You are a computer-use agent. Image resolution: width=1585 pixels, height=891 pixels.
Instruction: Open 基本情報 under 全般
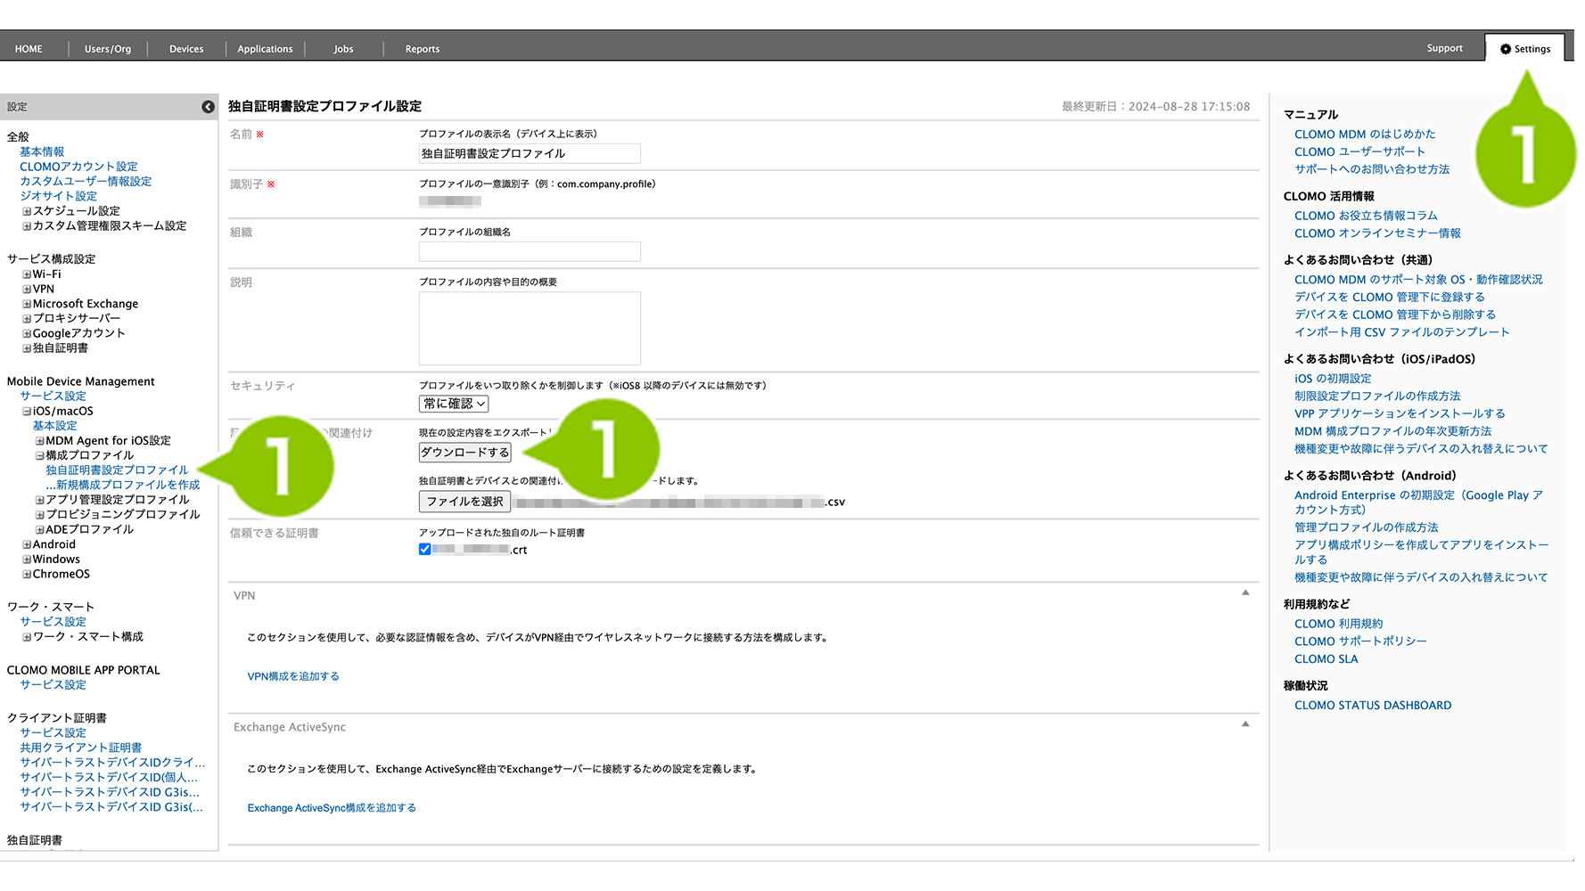[x=42, y=152]
